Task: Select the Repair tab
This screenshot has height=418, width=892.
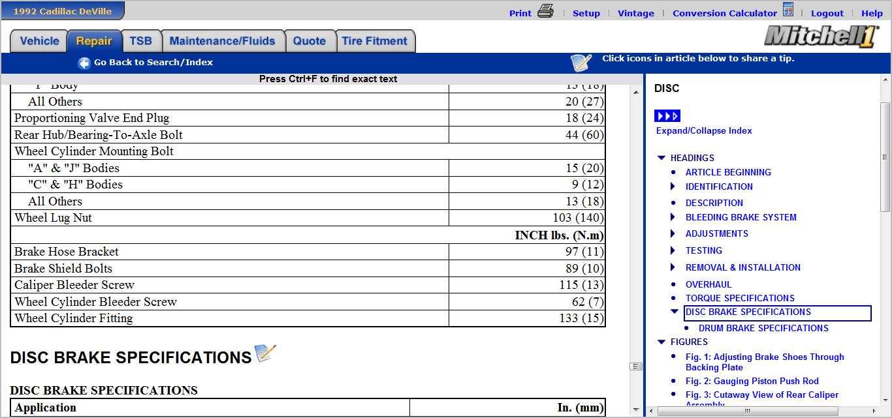Action: 94,41
